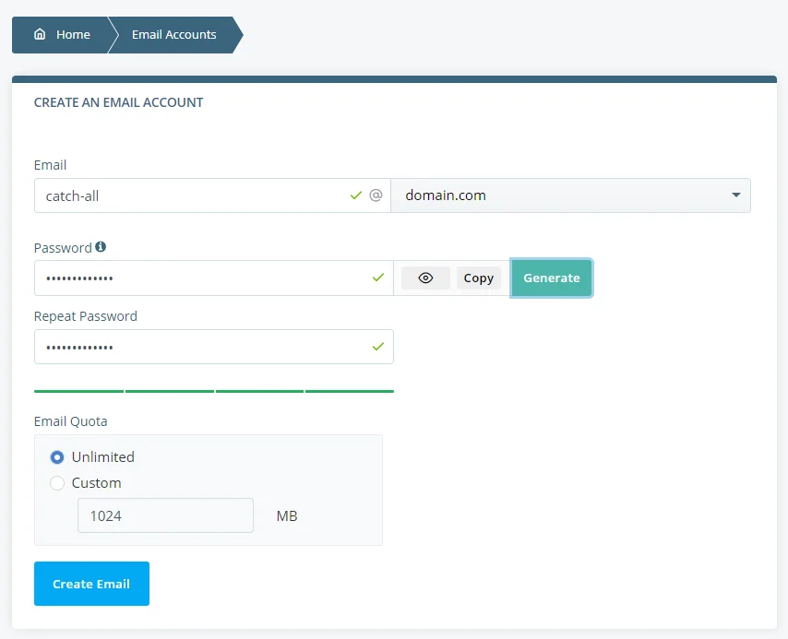Viewport: 788px width, 639px height.
Task: Open the domain picker next to the email name
Action: coord(570,195)
